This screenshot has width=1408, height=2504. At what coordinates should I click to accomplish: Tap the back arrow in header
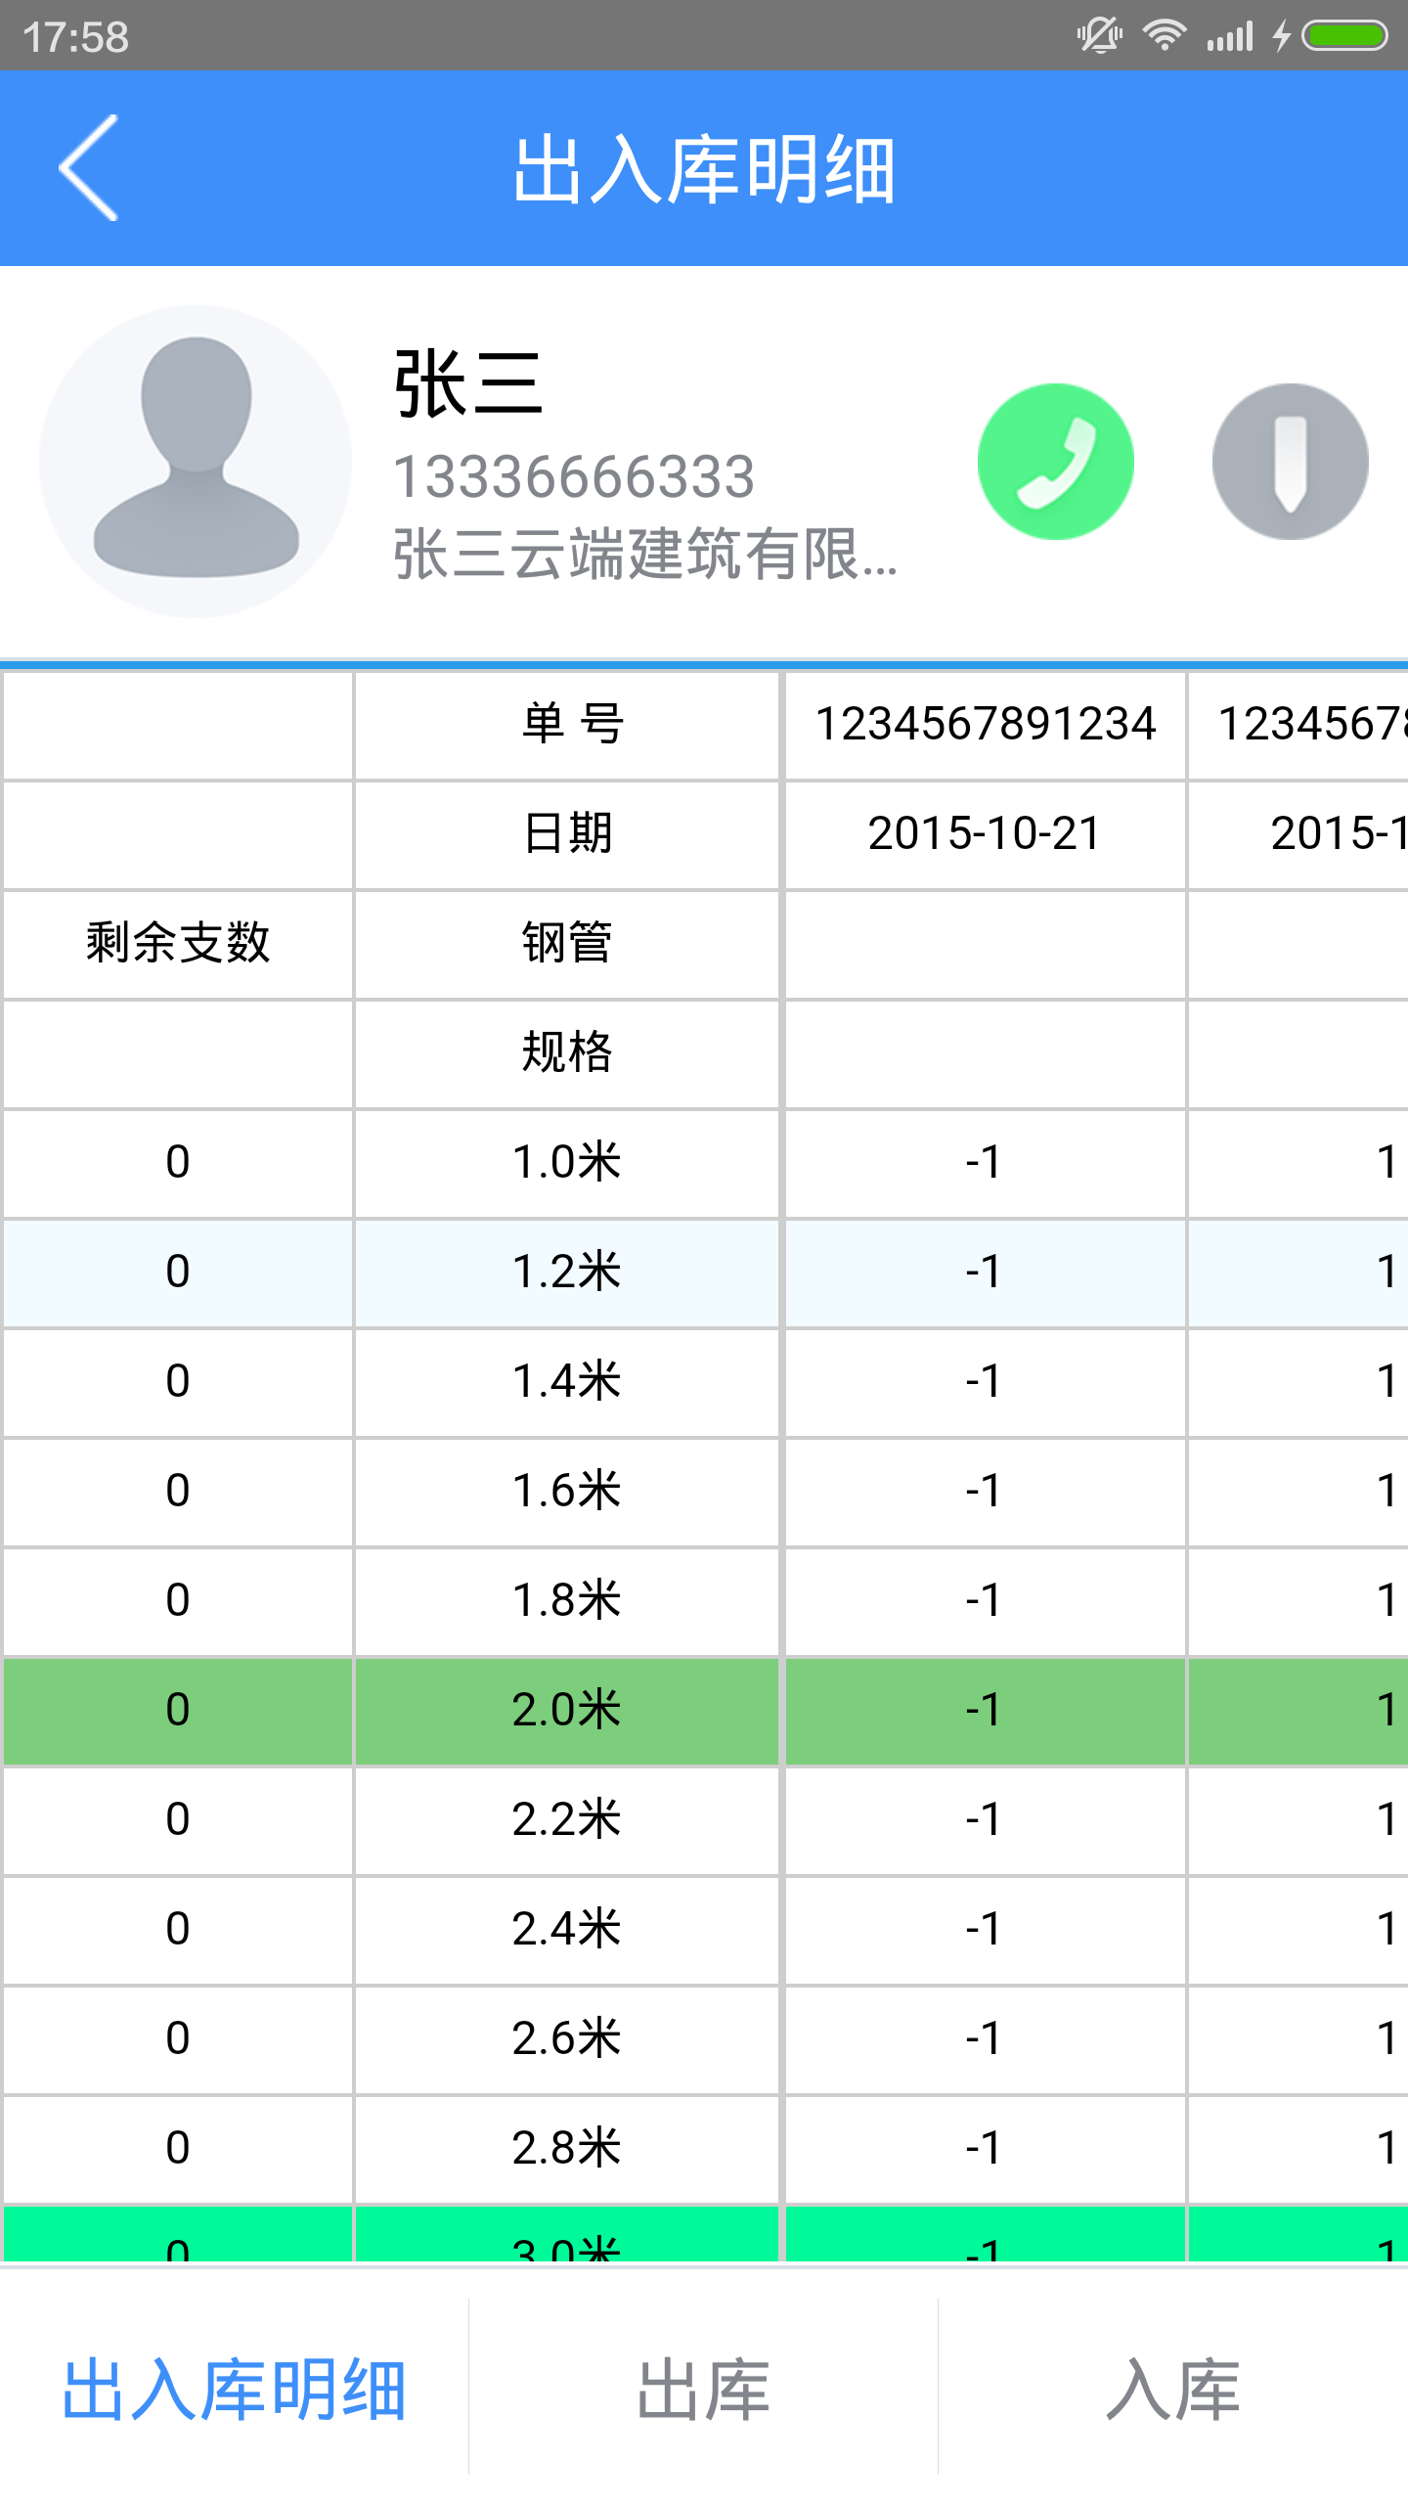coord(89,167)
